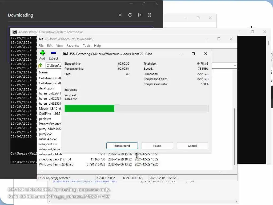Minimize the extraction progress dialog

181,54
